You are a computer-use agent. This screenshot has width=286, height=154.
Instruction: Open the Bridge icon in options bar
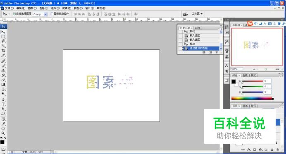pos(185,14)
